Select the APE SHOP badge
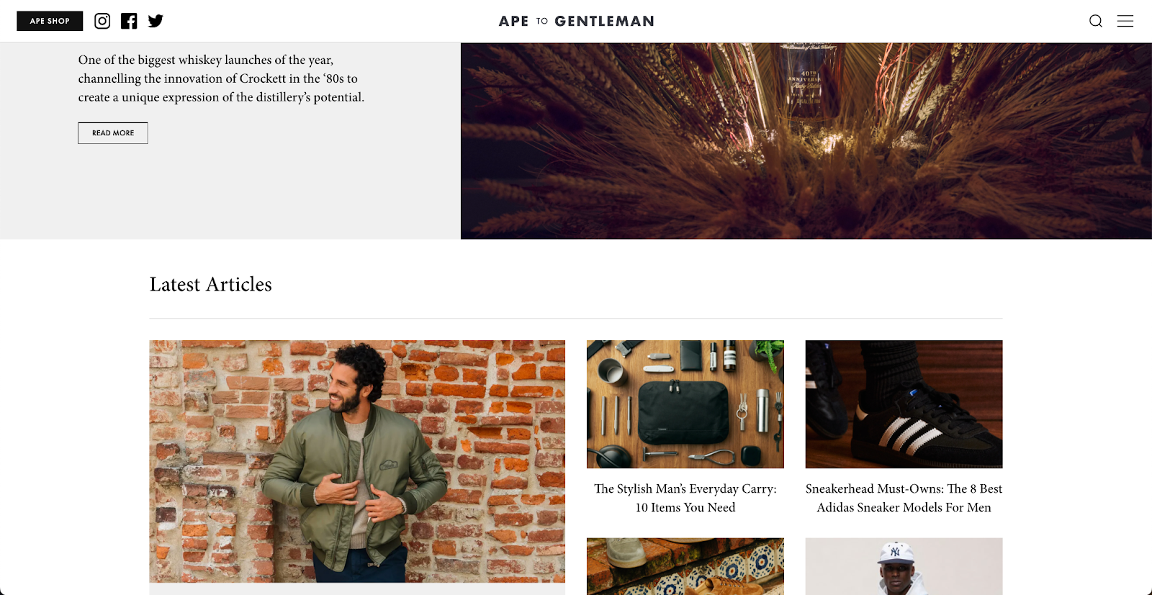Viewport: 1152px width, 595px height. pos(49,21)
